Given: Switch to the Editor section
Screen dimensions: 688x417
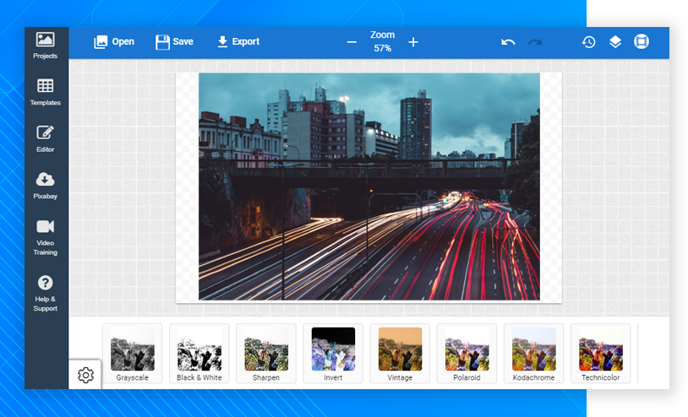Looking at the screenshot, I should (x=45, y=138).
